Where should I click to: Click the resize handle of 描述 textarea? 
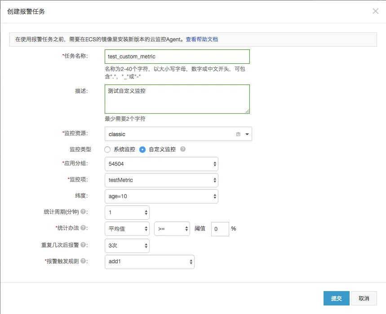coord(248,111)
